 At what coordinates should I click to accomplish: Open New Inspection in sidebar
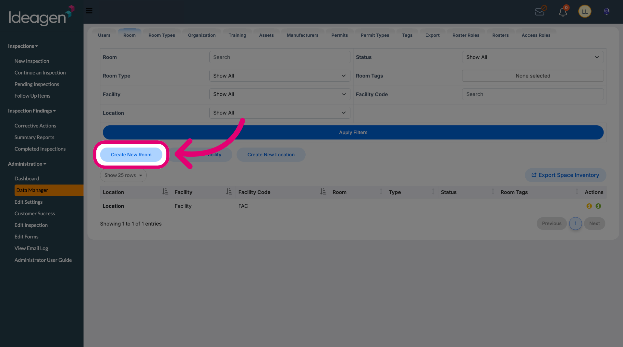click(x=32, y=61)
